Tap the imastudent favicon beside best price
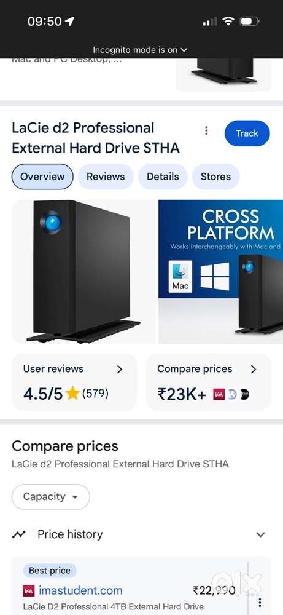The height and width of the screenshot is (615, 283). point(29,590)
